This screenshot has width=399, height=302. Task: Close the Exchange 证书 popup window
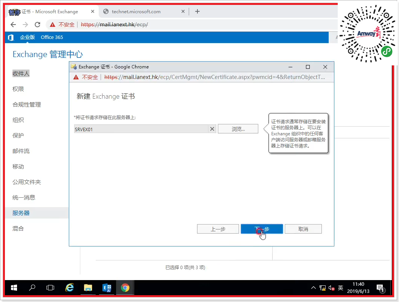[325, 67]
